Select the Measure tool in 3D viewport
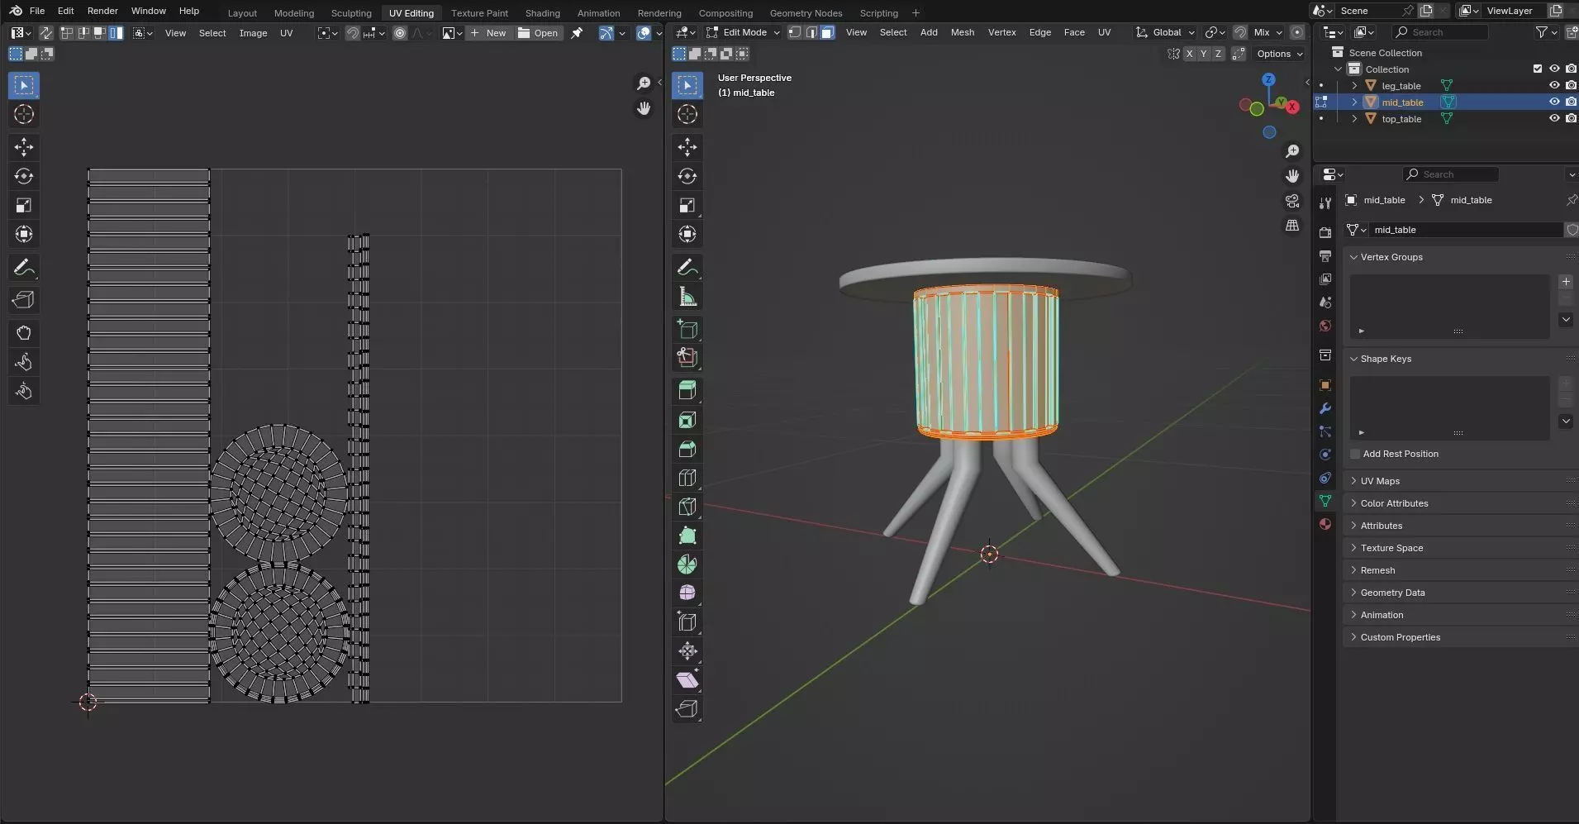Screen dimensions: 1579x824 click(x=687, y=297)
